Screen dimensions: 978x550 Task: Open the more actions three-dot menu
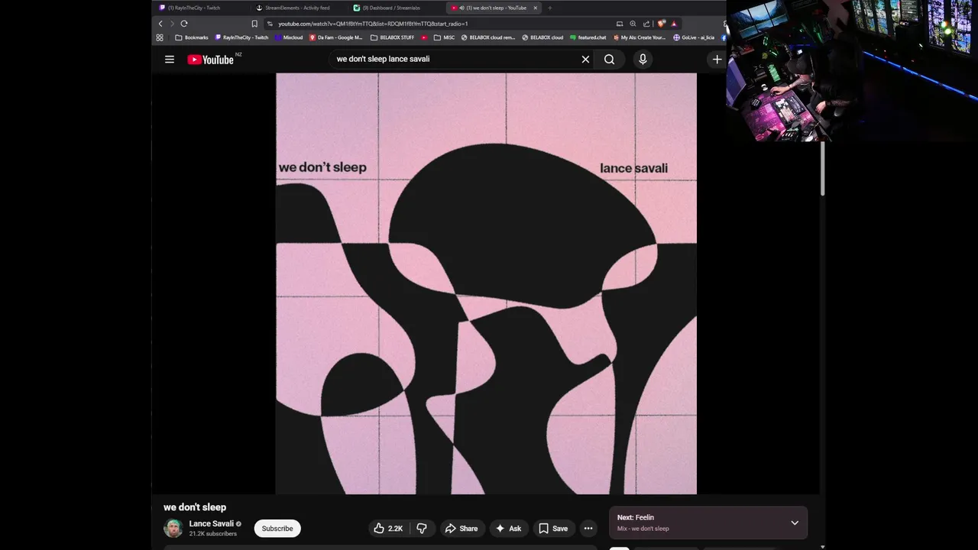[588, 529]
